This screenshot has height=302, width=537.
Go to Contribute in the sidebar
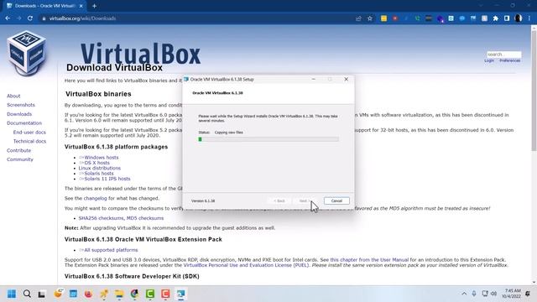coord(18,150)
